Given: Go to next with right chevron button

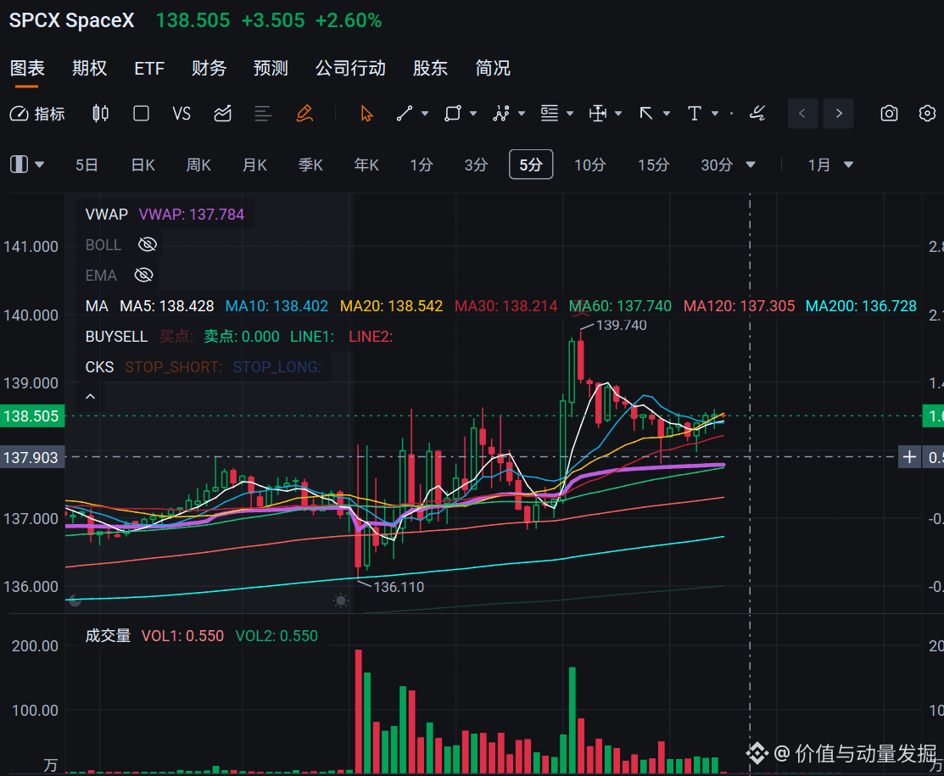Looking at the screenshot, I should [x=839, y=113].
